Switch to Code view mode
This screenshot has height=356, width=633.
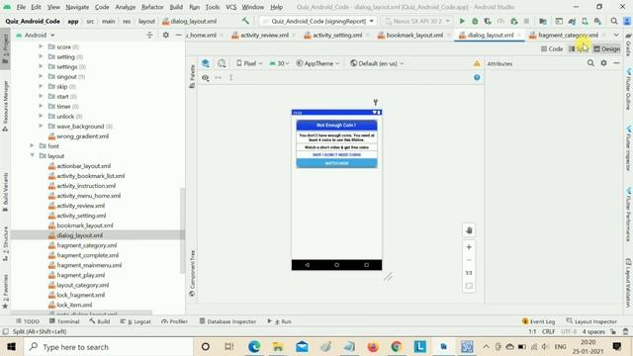(552, 48)
